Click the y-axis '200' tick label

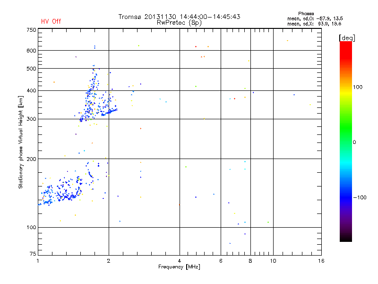coord(31,159)
